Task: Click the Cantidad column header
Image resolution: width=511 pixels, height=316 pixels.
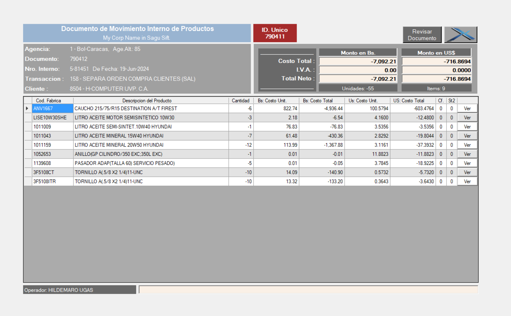Action: 240,101
